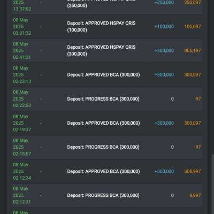Click the 308,997 balance figure
The image size is (214, 214).
tap(193, 171)
